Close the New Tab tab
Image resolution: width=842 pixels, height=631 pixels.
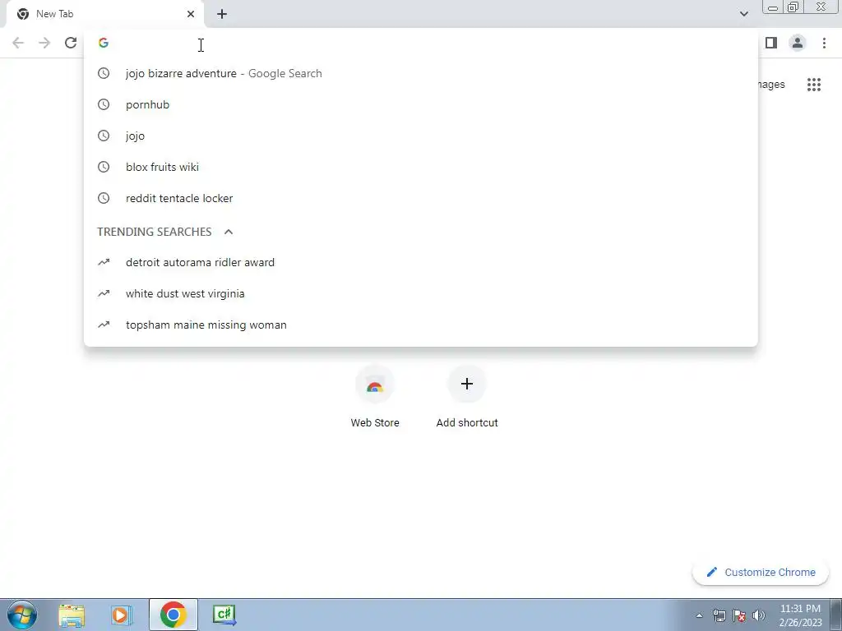click(191, 14)
